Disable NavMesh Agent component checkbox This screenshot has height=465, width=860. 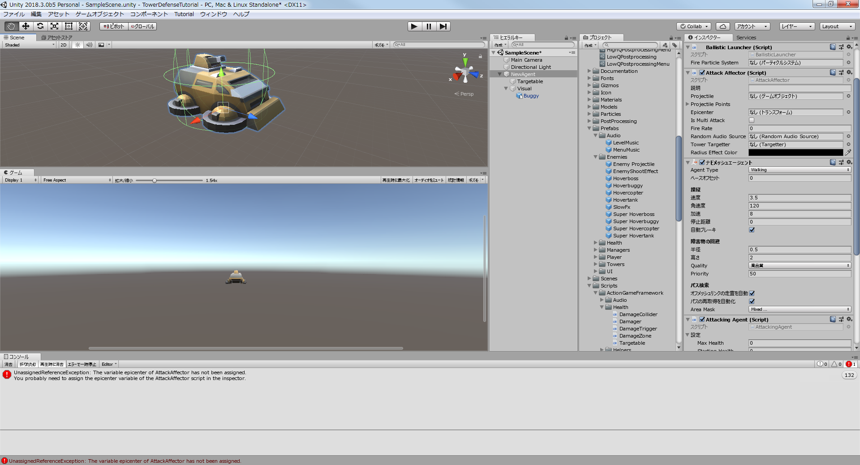(702, 162)
